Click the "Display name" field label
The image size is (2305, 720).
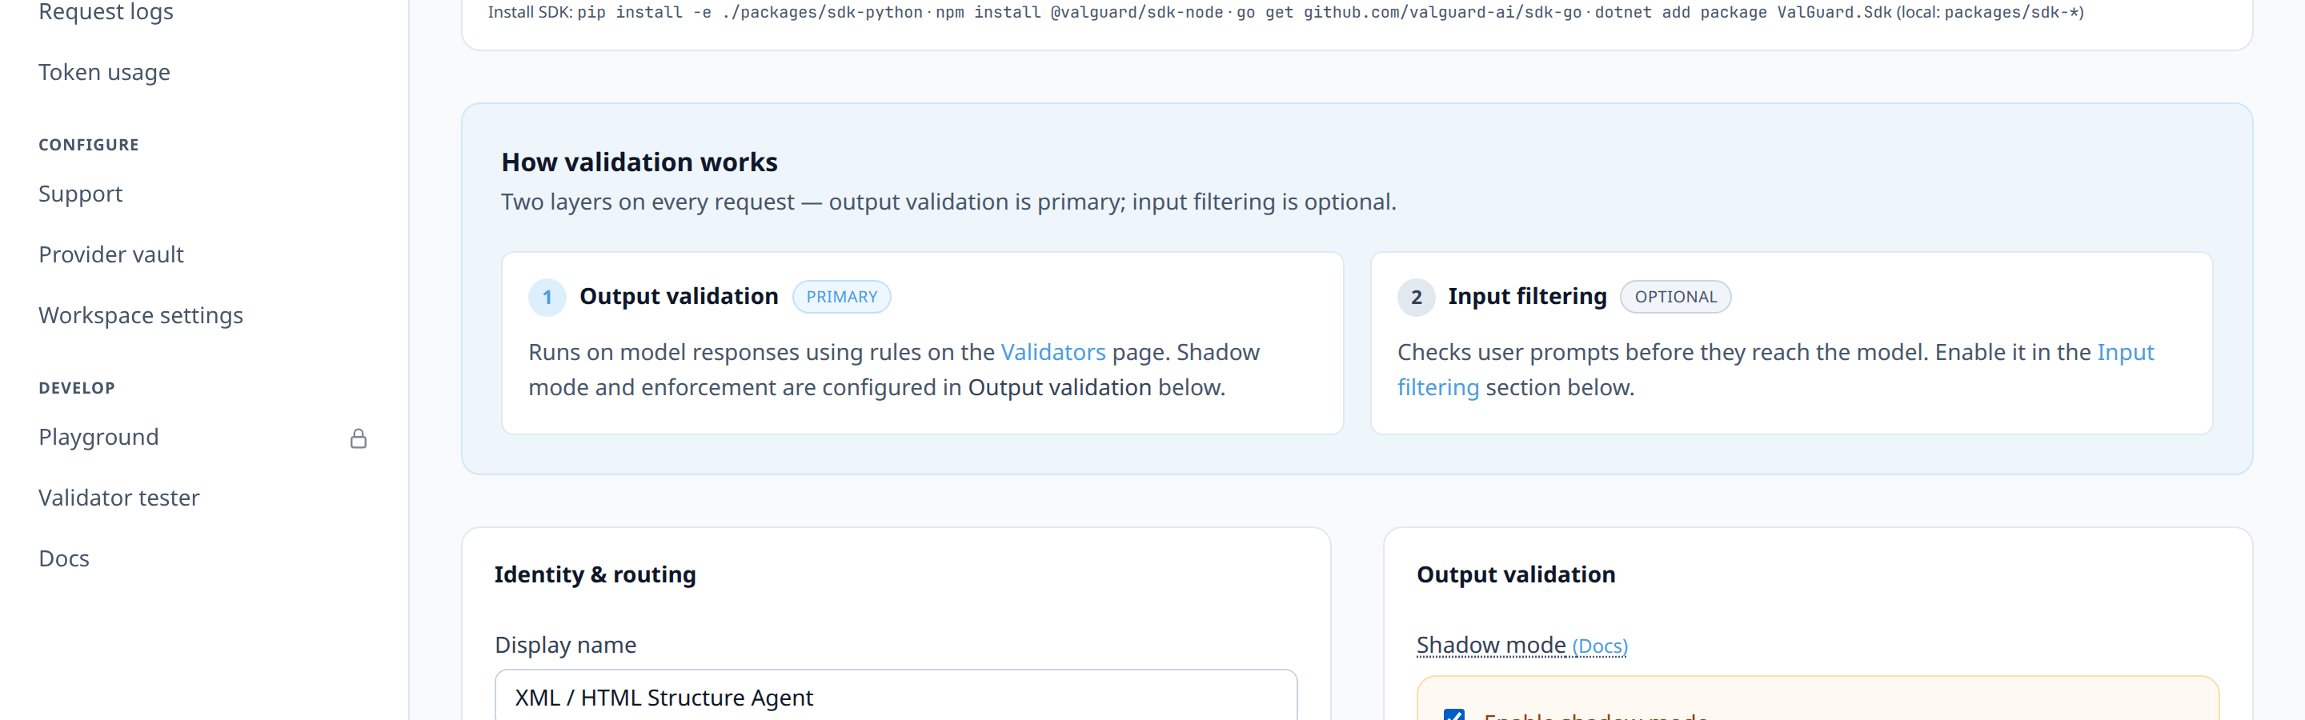coord(566,645)
